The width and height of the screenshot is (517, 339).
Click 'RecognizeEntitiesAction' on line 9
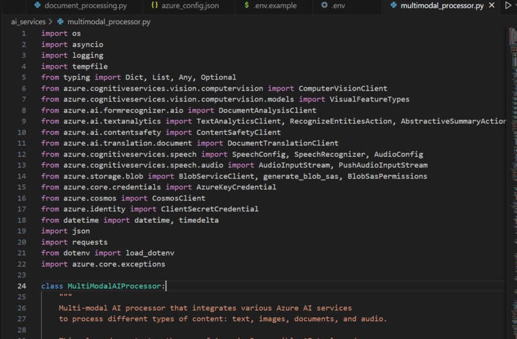coord(341,121)
